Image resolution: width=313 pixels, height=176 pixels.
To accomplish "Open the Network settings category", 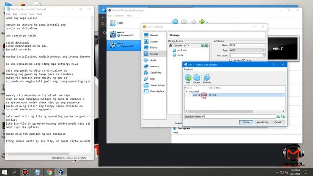I will point(155,66).
